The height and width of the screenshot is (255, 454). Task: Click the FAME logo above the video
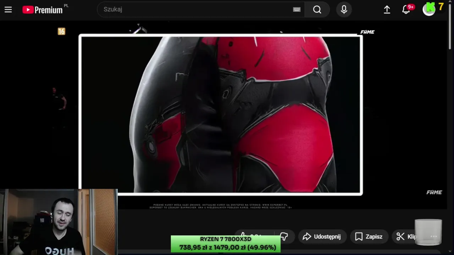pyautogui.click(x=367, y=32)
